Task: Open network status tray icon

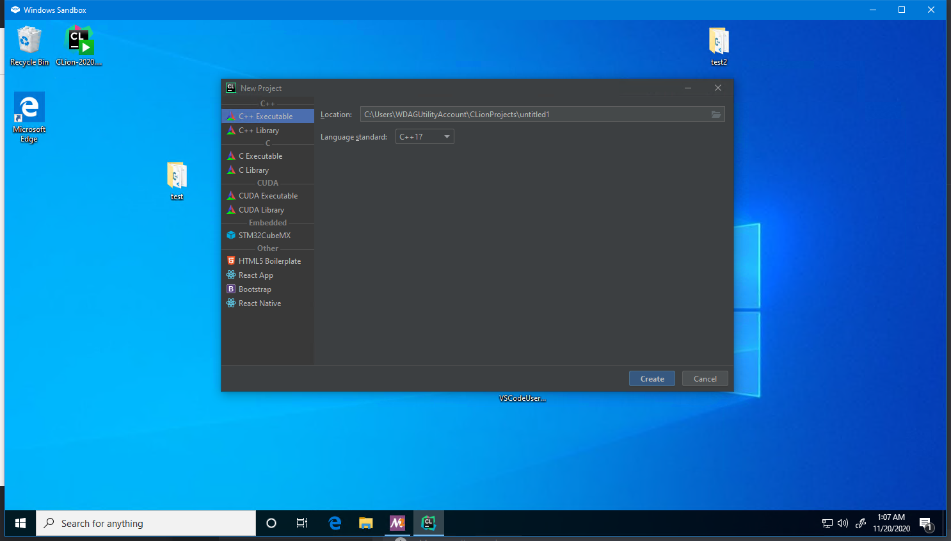Action: [x=827, y=523]
